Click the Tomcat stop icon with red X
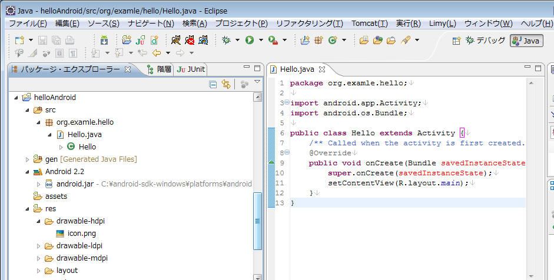554x280 pixels. tap(190, 40)
